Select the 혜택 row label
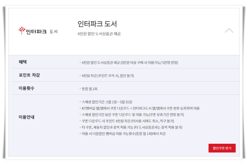 click(23, 62)
